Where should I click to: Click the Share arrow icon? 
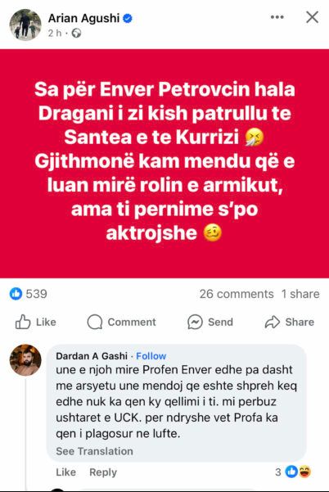pos(273,322)
